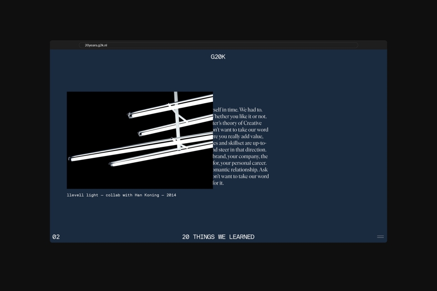This screenshot has height=291, width=437.
Task: Click the 02 page counter
Action: [x=56, y=237]
